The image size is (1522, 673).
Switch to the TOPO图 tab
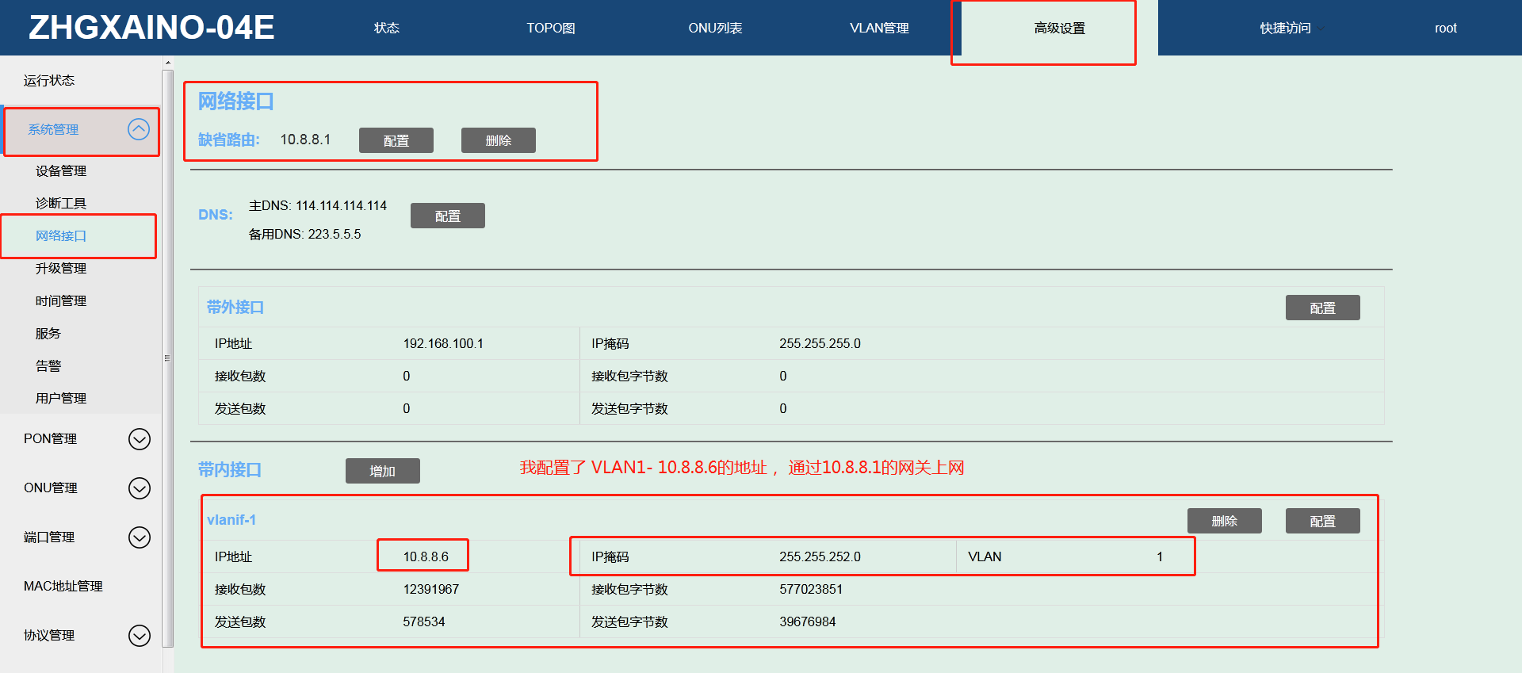click(x=550, y=29)
